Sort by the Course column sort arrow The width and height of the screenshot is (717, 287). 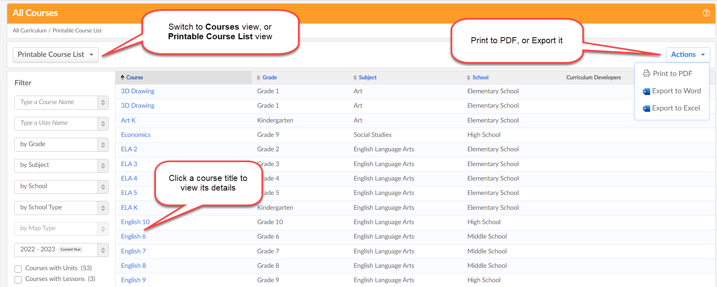pyautogui.click(x=123, y=77)
